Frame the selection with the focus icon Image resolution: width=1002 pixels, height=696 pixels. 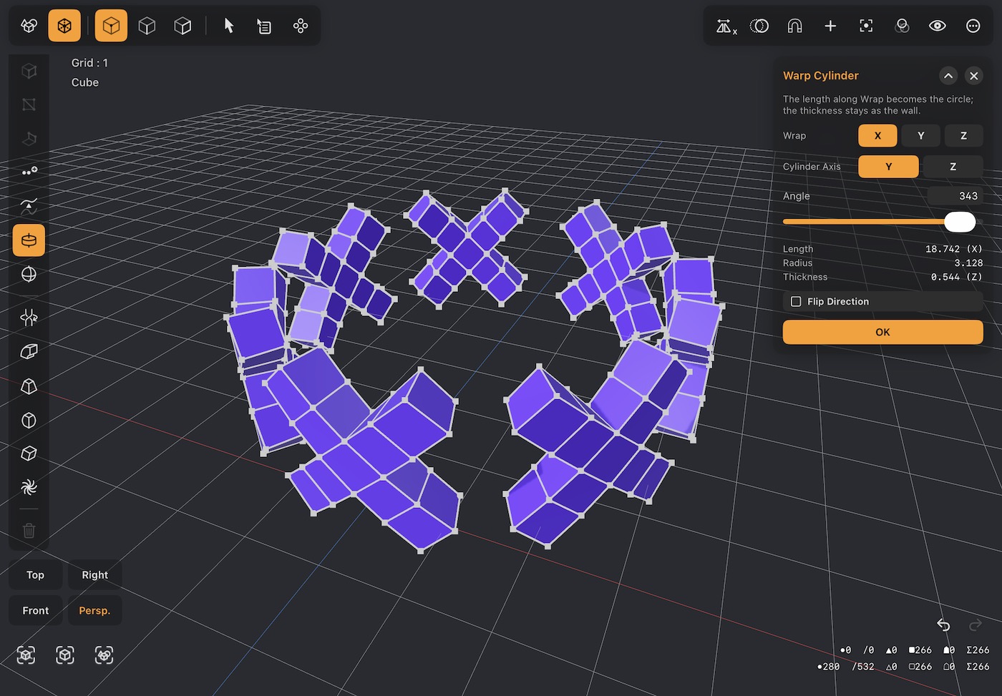[866, 26]
